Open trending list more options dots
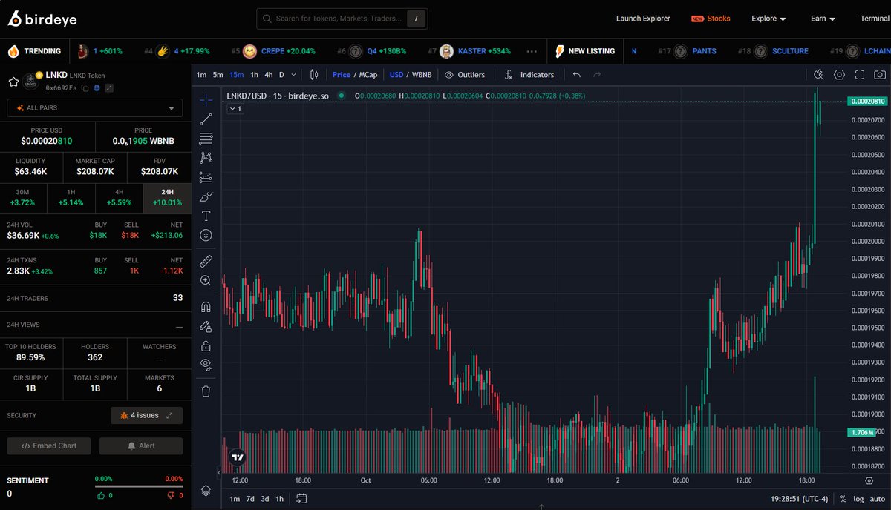This screenshot has height=510, width=891. pos(532,51)
